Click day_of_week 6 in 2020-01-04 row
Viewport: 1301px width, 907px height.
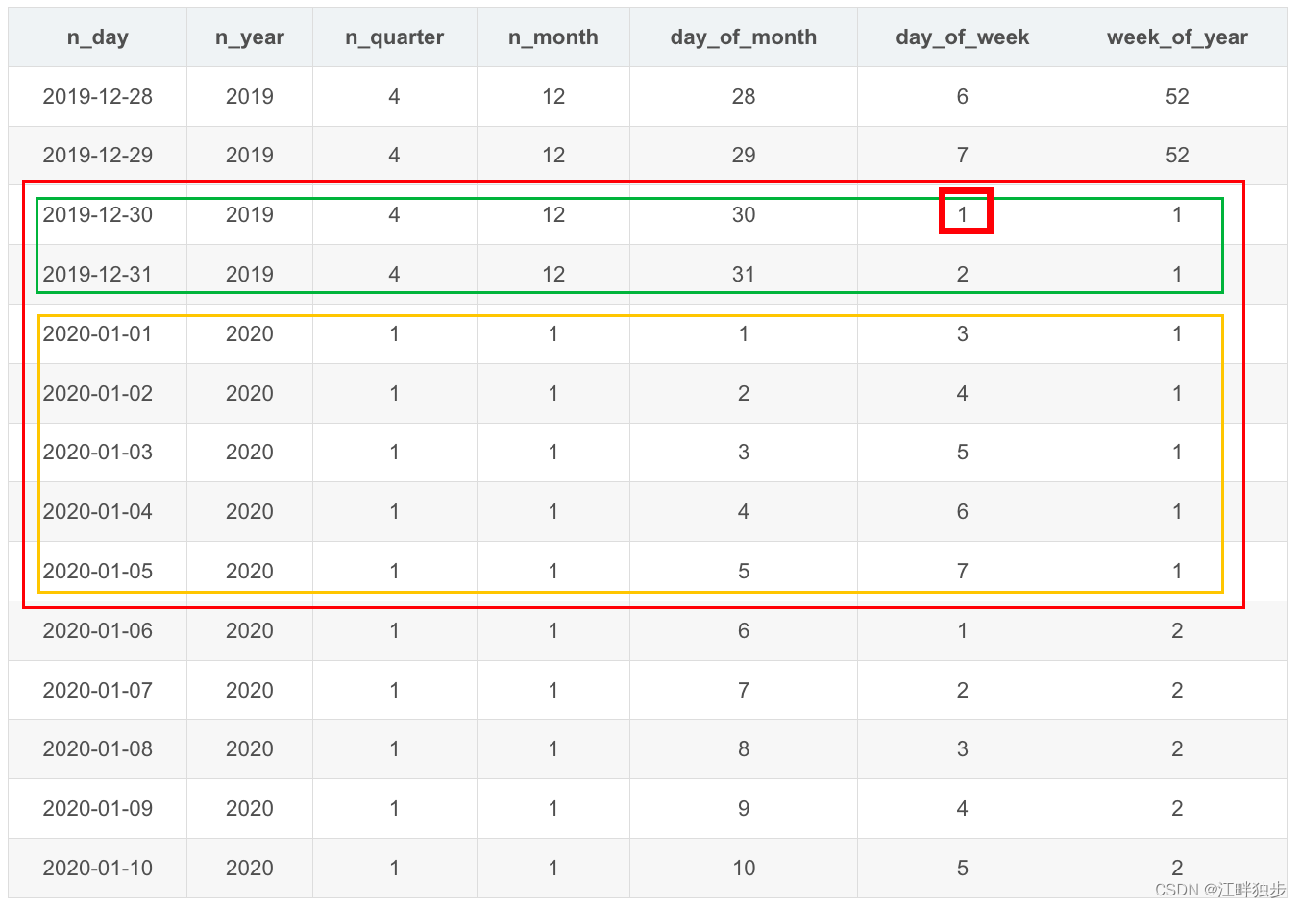(963, 511)
